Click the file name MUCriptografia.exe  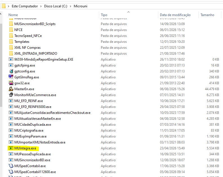click(x=29, y=130)
